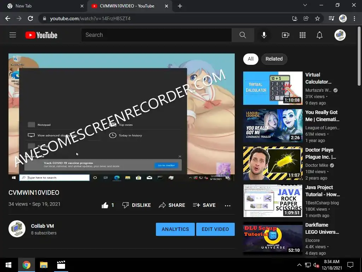The height and width of the screenshot is (272, 362).
Task: Open the Chrome three-dot menu
Action: click(354, 18)
